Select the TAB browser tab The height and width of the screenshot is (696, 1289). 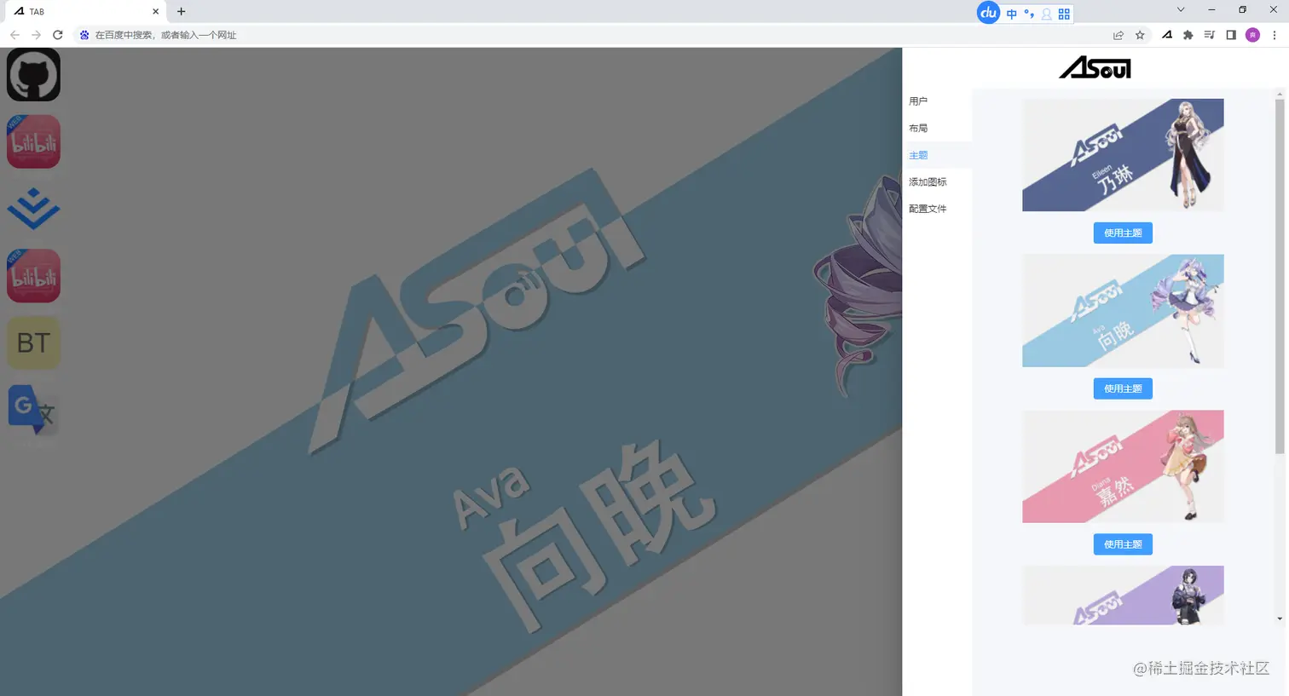pyautogui.click(x=85, y=12)
